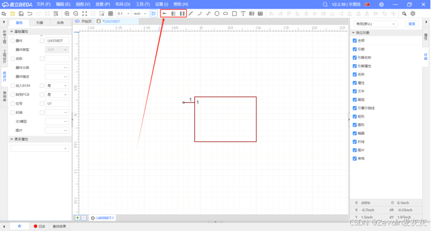This screenshot has height=231, width=431.
Task: Check the 加入BOM label checkbox
Action: point(12,86)
